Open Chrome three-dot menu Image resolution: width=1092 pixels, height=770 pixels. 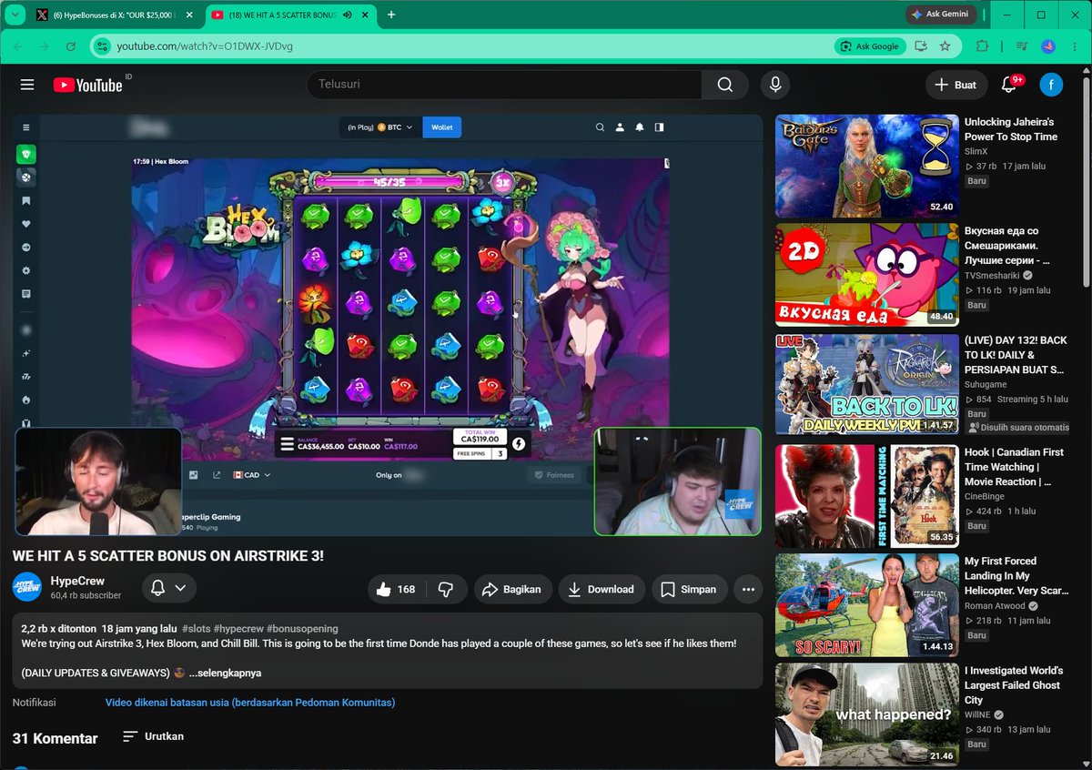pos(1074,46)
